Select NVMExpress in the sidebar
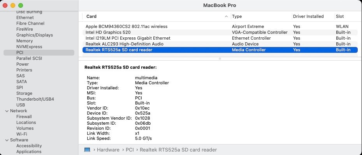The height and width of the screenshot is (155, 362). [x=29, y=47]
